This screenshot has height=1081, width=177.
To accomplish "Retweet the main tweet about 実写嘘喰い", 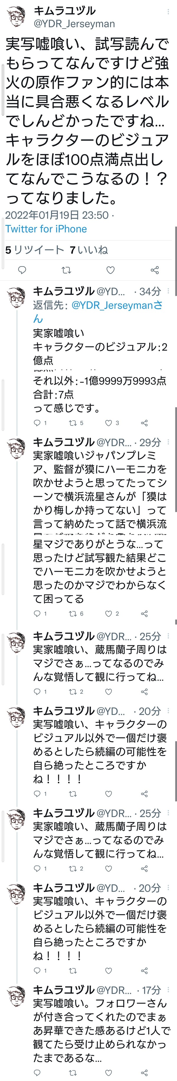I will coord(66,270).
